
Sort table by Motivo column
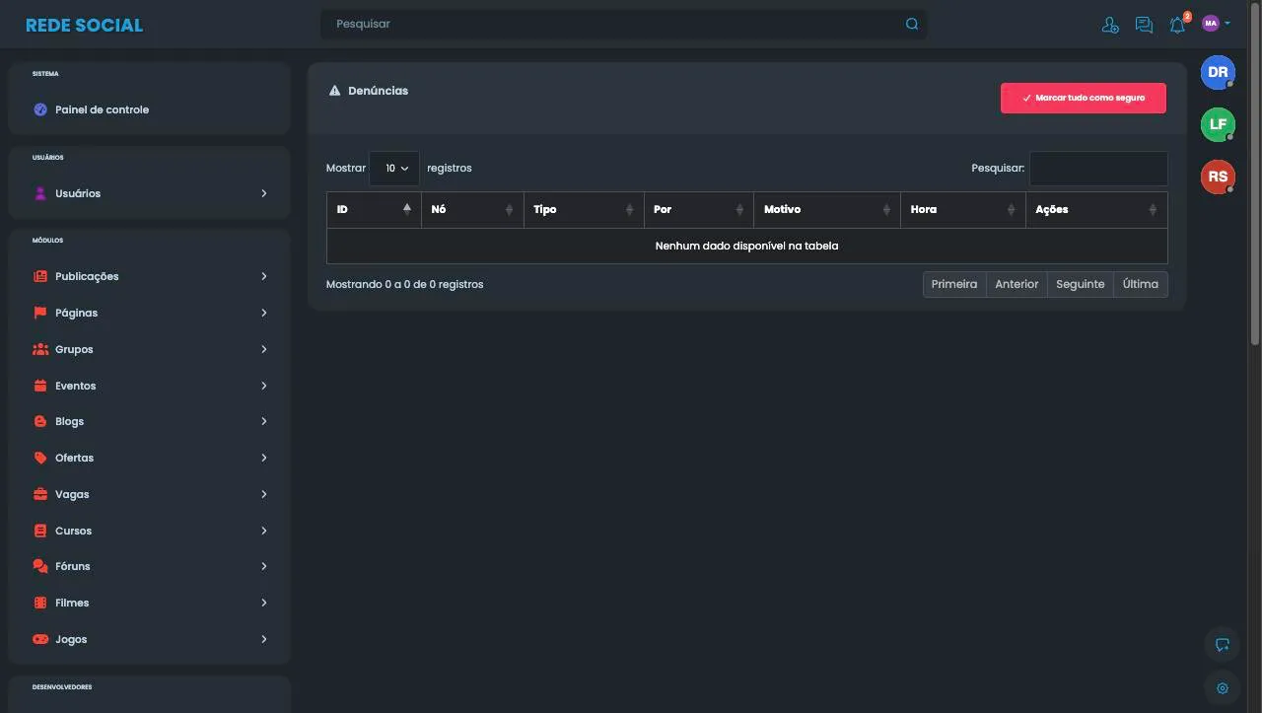[826, 210]
